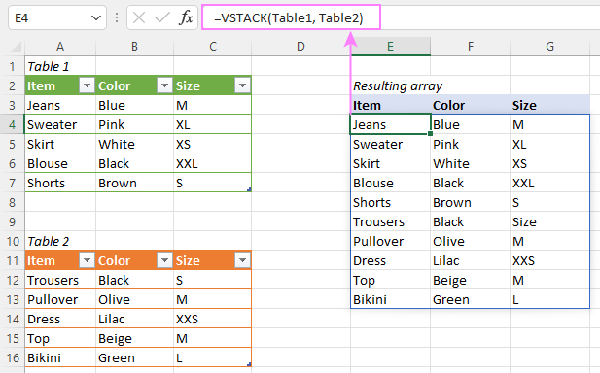This screenshot has width=600, height=373.
Task: Select column G header
Action: point(549,47)
